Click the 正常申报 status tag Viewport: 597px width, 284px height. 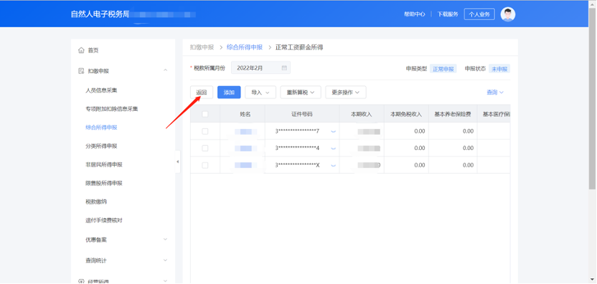coord(443,69)
